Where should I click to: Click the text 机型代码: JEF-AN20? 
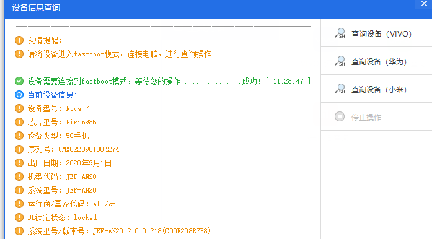click(x=62, y=176)
